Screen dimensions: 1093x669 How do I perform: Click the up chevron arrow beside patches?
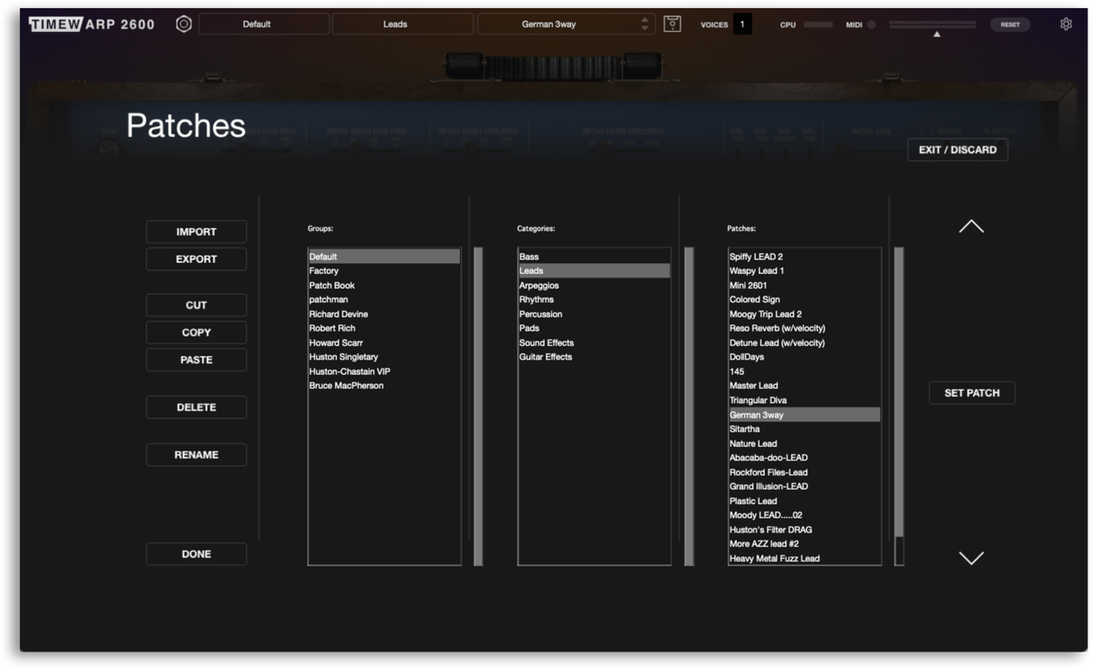pos(971,227)
